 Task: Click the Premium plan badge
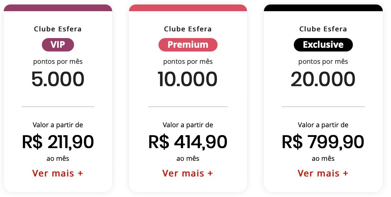[188, 45]
